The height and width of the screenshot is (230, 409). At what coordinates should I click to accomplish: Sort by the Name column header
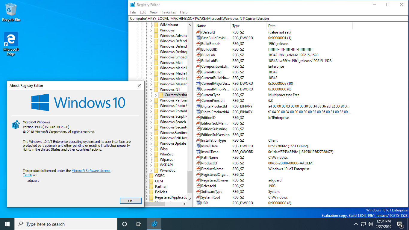tap(213, 26)
